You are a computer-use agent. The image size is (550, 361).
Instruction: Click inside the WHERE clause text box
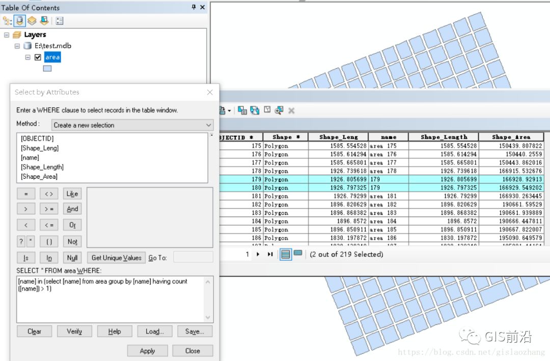click(115, 299)
